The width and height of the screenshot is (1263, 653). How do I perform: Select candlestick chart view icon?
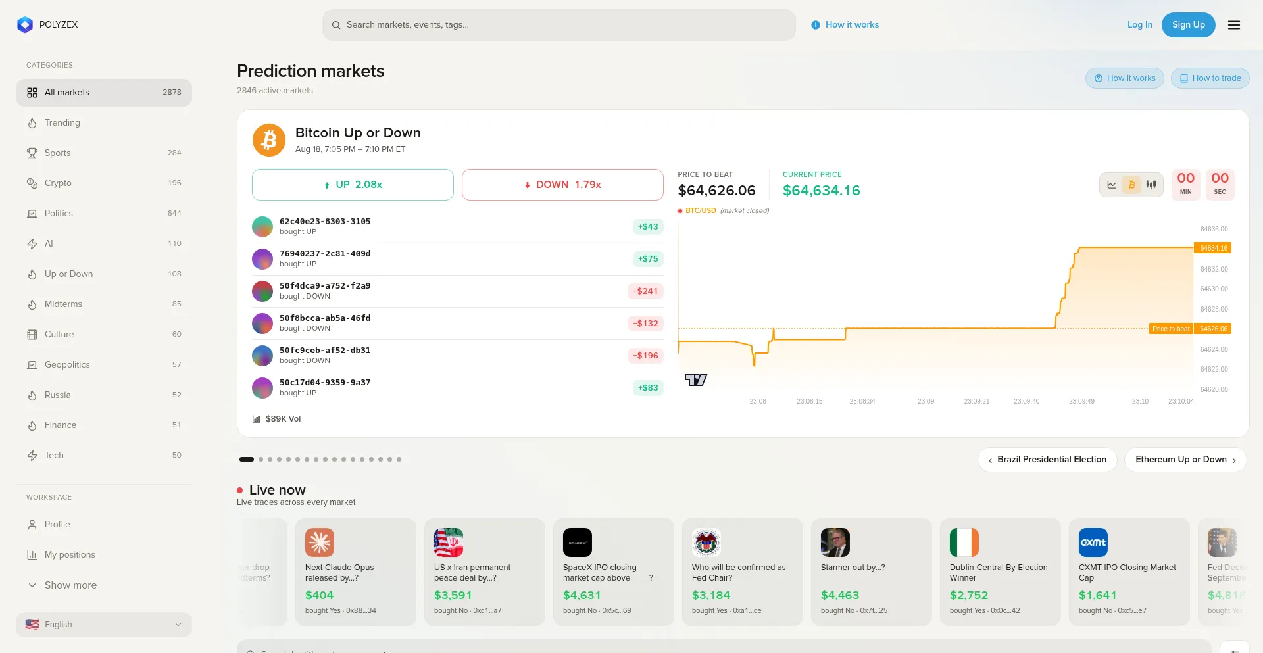click(1151, 185)
